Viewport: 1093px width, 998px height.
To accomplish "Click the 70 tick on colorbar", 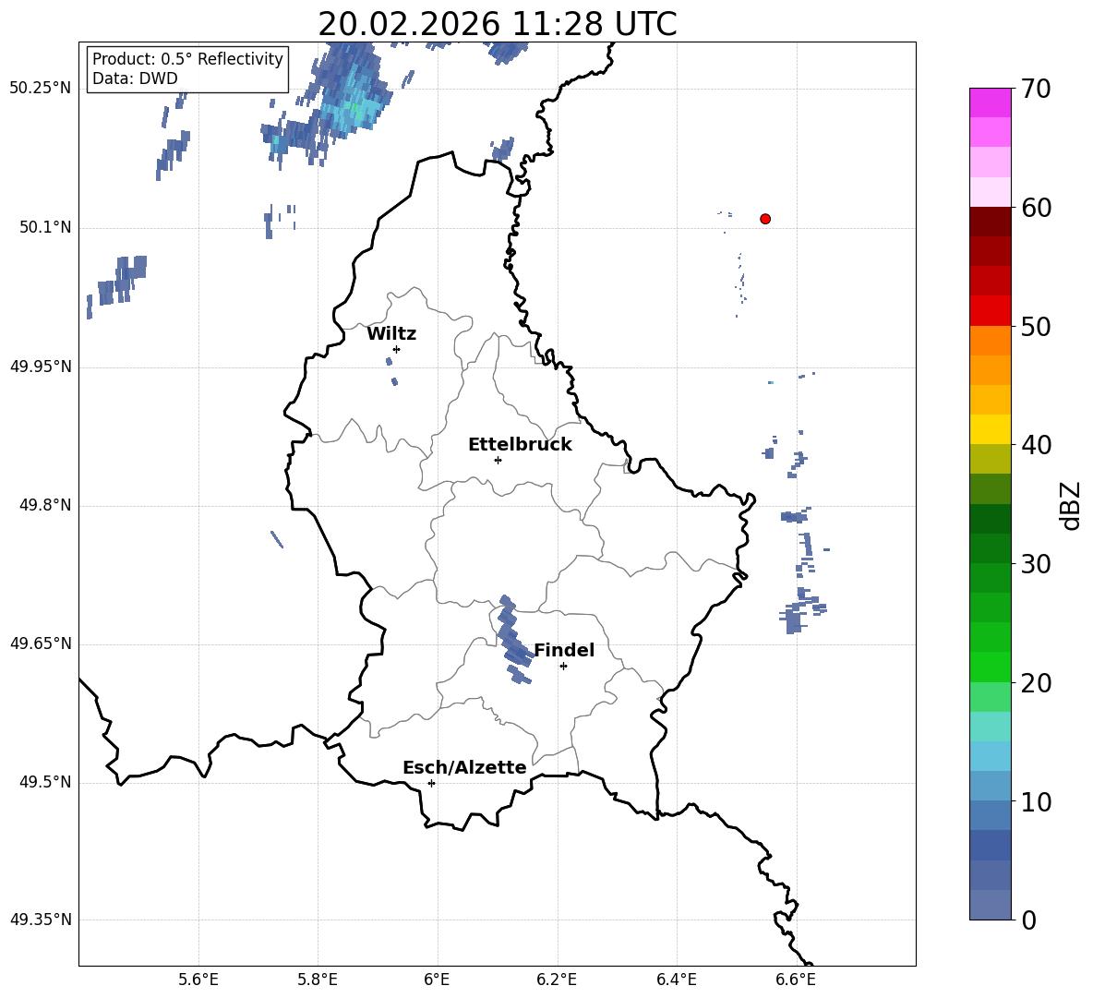I will (x=1036, y=89).
